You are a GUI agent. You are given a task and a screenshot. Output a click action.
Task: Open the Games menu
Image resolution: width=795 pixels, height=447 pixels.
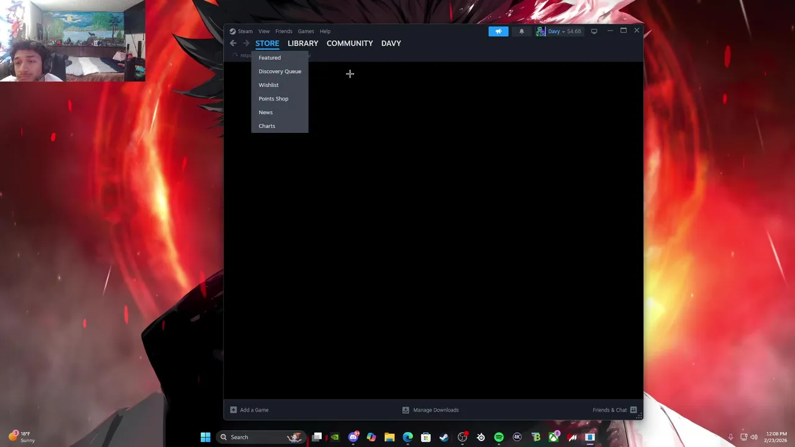pos(306,31)
